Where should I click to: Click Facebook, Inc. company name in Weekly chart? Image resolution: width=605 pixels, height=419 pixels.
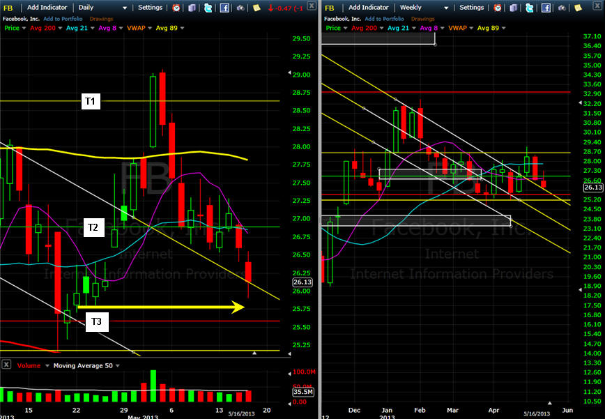(343, 19)
